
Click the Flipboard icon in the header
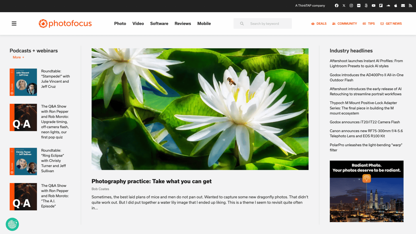[381, 5]
